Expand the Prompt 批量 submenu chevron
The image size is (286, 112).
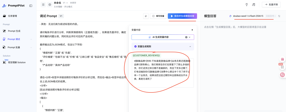click(x=31, y=48)
